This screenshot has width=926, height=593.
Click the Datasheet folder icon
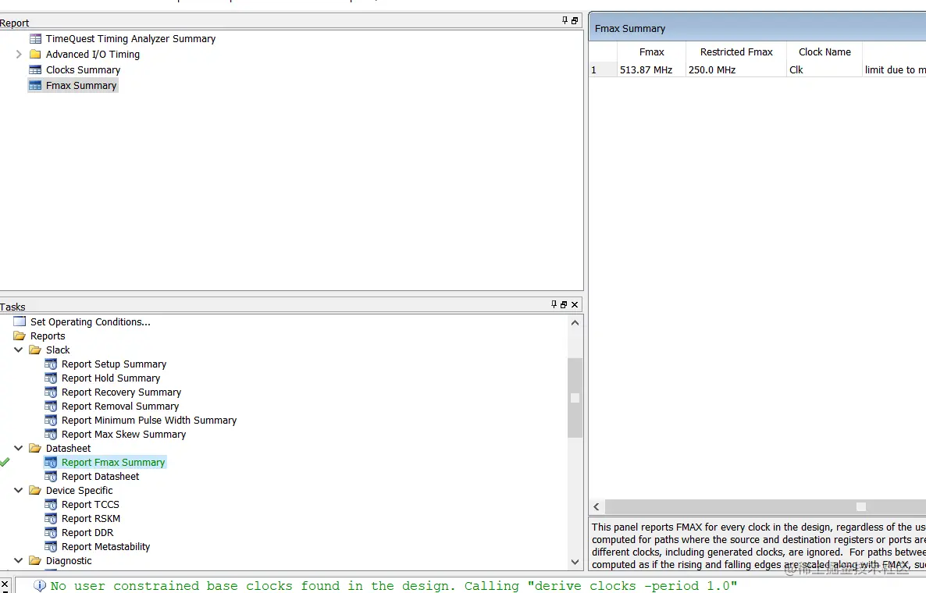(35, 449)
